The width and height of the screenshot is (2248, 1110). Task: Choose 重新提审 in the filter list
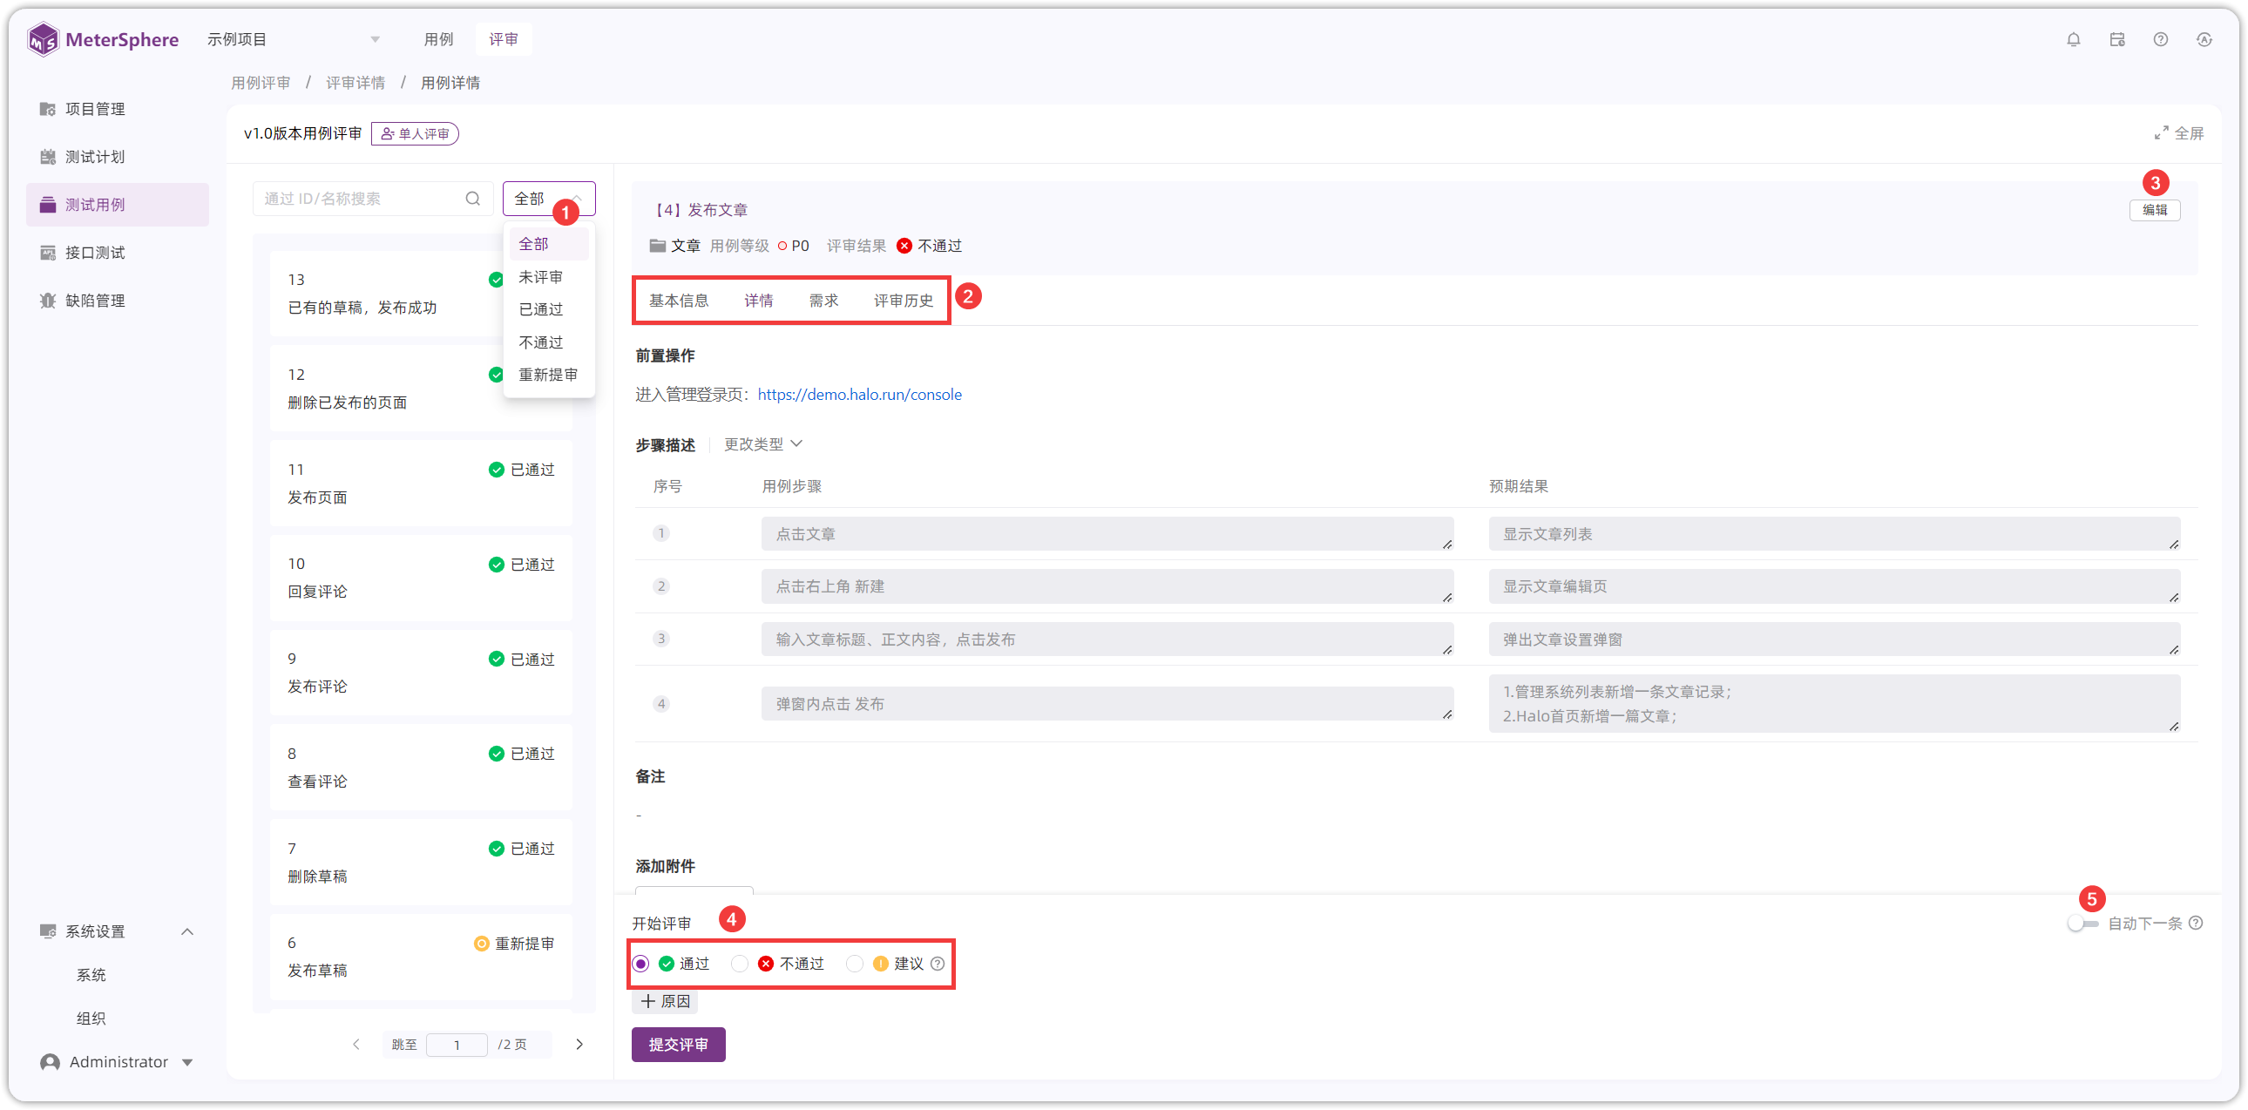[549, 375]
